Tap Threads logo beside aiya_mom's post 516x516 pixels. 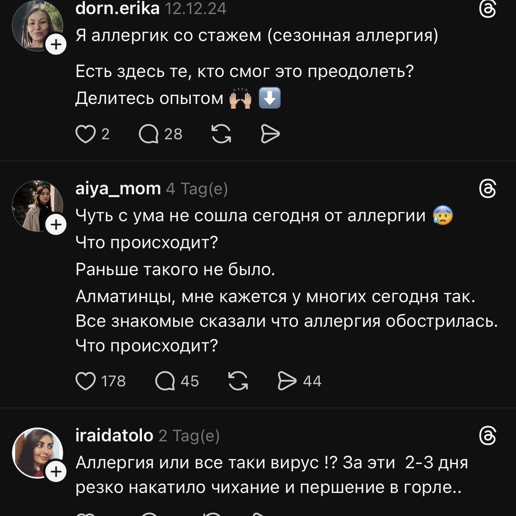(487, 189)
